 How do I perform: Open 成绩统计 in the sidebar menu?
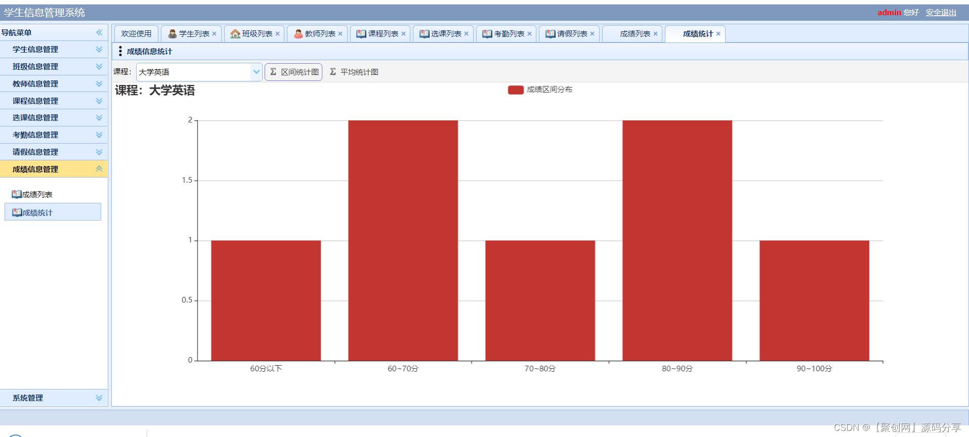[x=53, y=212]
